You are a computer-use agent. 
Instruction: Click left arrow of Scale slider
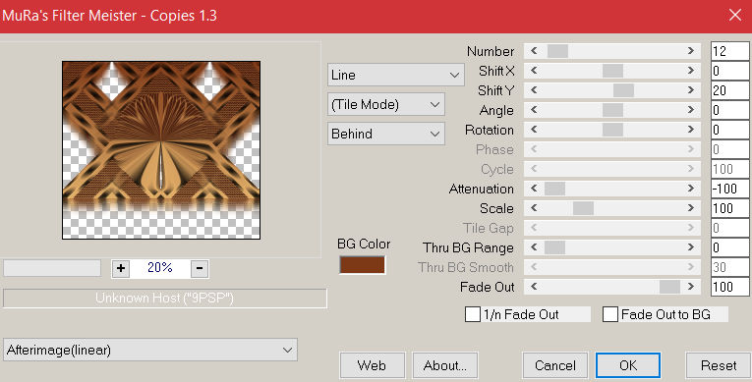(534, 208)
